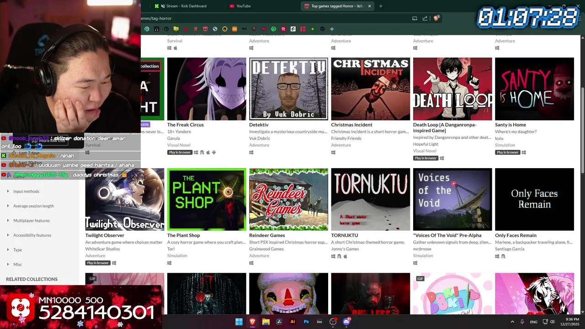Click the Windows icon under Reindeer Games
This screenshot has width=585, height=329.
coord(251,263)
